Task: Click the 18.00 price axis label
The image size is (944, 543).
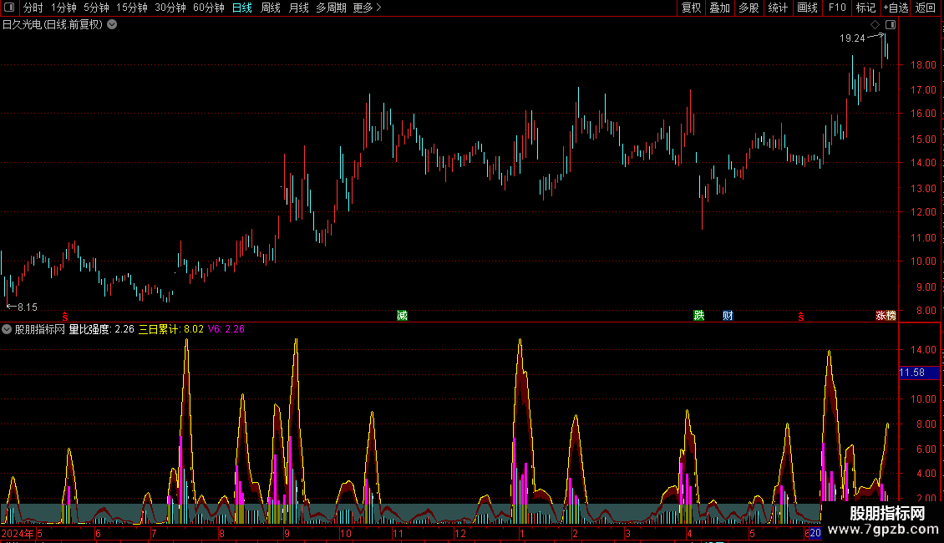Action: pos(923,65)
